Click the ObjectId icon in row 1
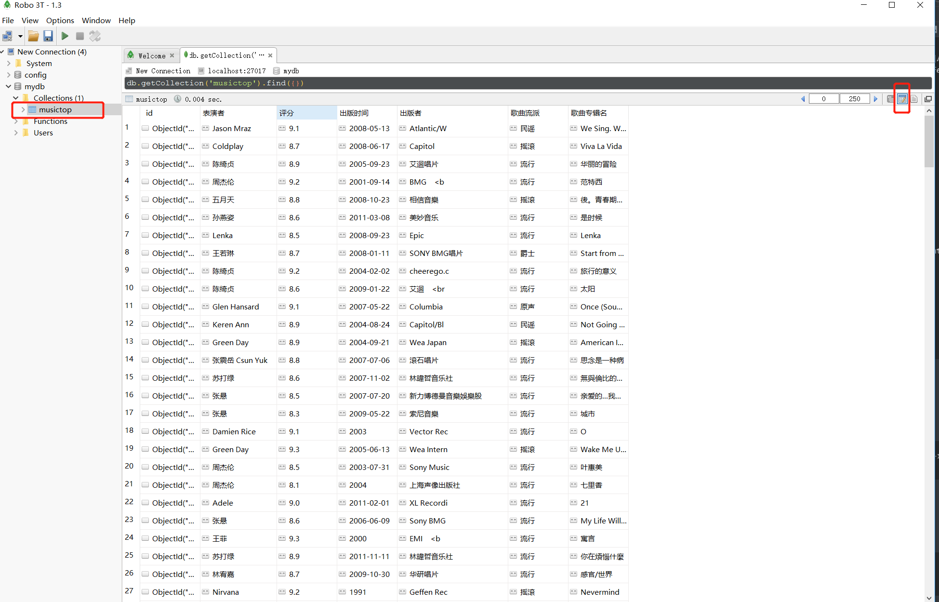 (145, 128)
